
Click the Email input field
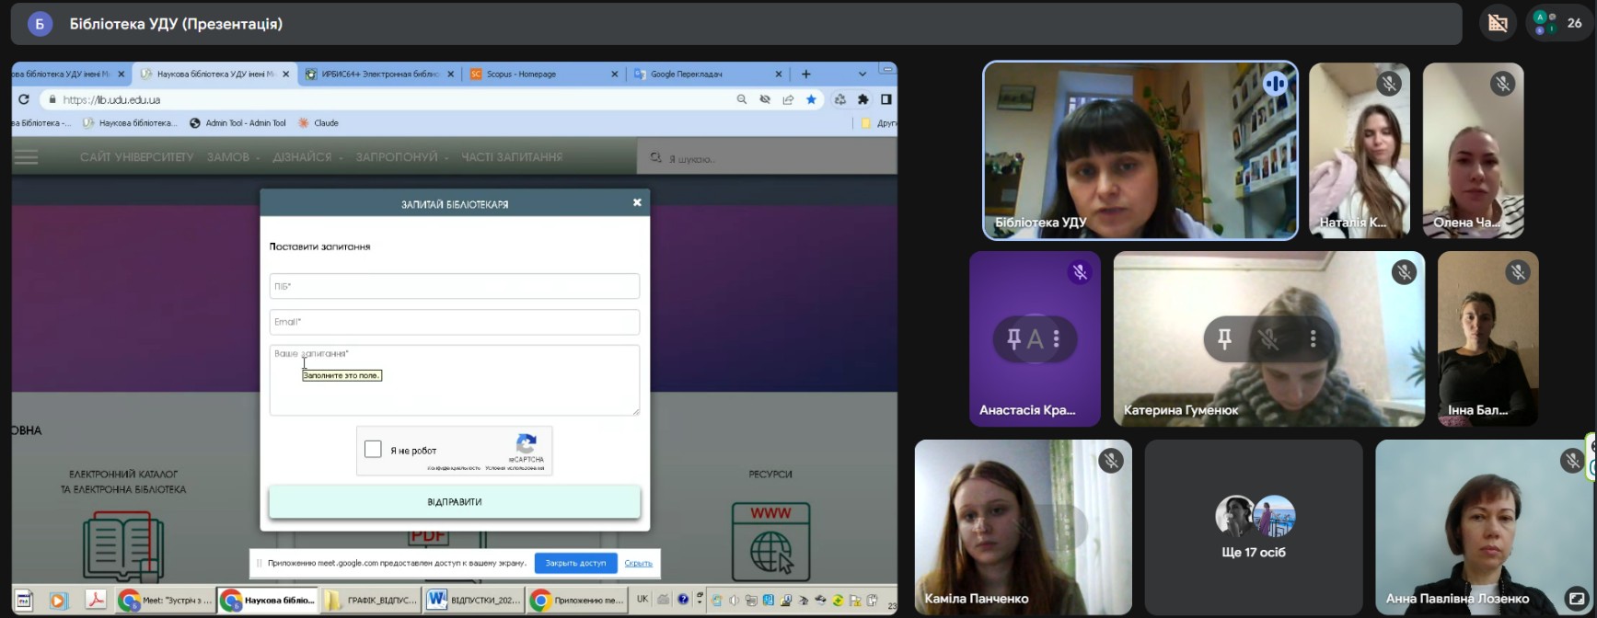(454, 322)
